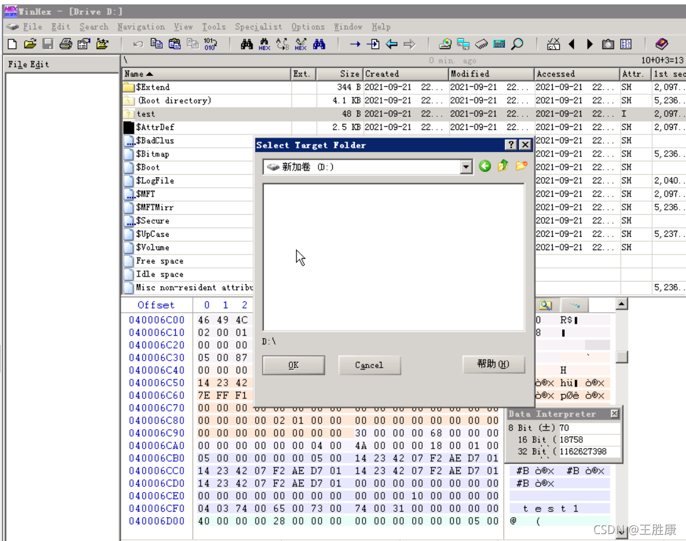686x541 pixels.
Task: Select the Free space row
Action: [x=188, y=261]
